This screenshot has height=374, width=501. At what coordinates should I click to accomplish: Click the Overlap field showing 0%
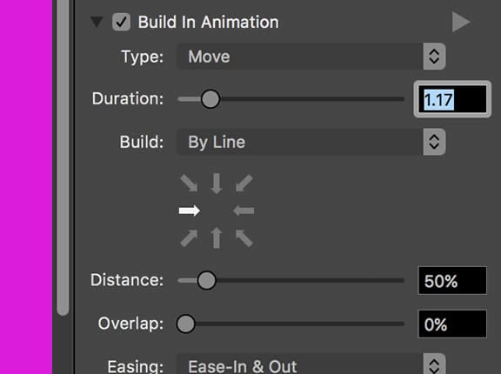click(x=452, y=324)
